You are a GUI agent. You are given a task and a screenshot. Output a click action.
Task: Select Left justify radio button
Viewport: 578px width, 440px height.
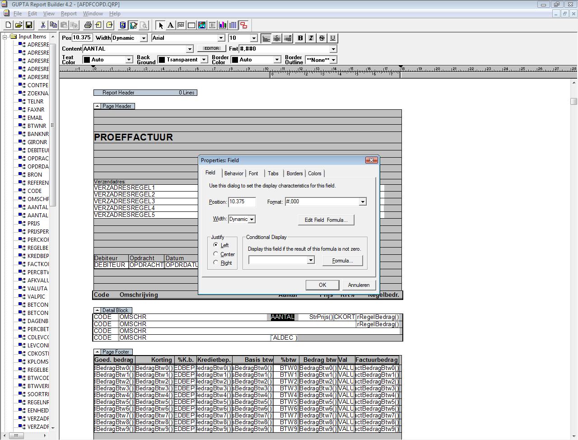click(x=216, y=245)
